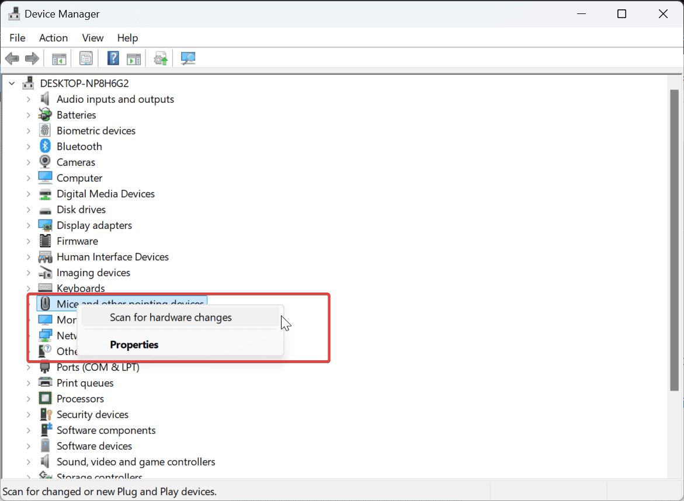Open the File menu
This screenshot has width=684, height=501.
coord(18,38)
